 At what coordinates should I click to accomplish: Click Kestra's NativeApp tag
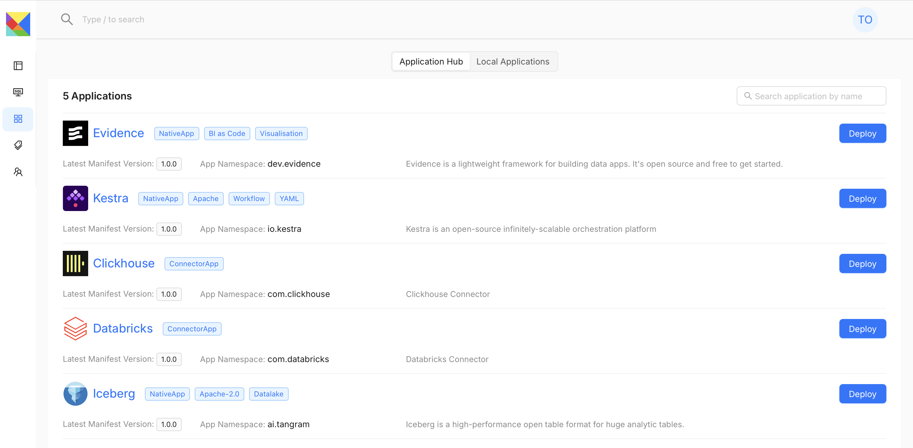[x=161, y=198]
